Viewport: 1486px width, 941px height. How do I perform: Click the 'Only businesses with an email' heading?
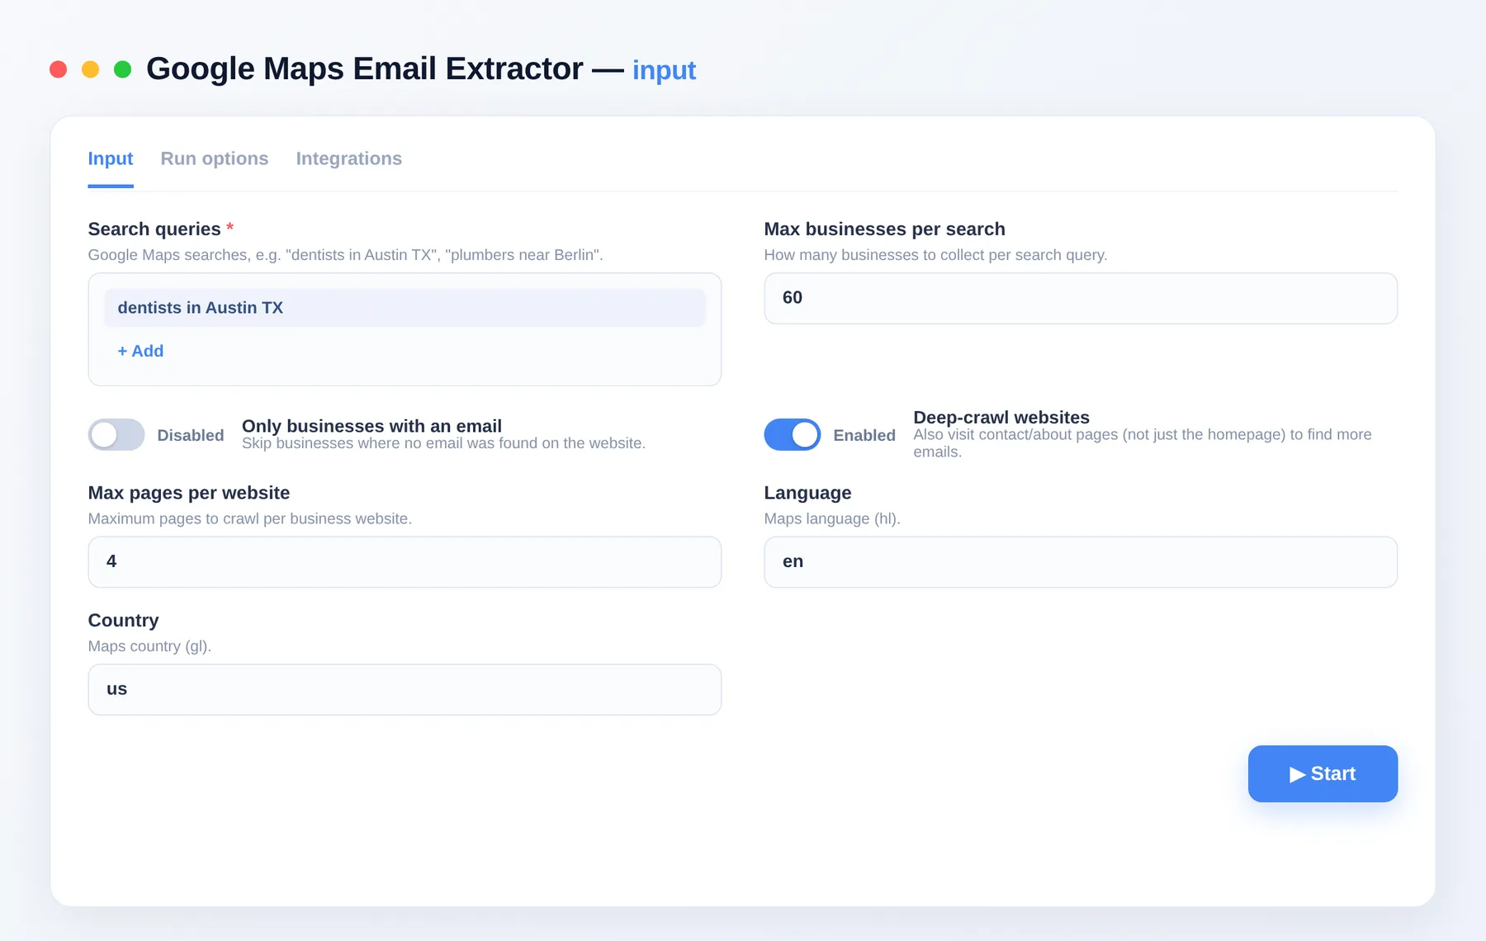(371, 425)
